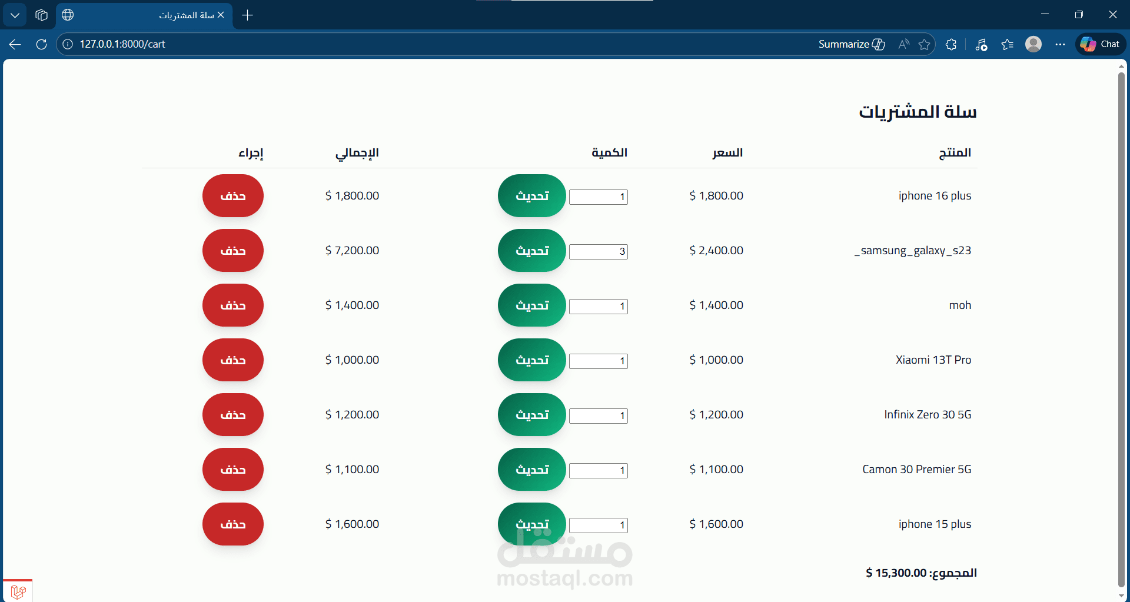Open the user profile avatar
Screen dimensions: 1130x602
click(x=1033, y=44)
